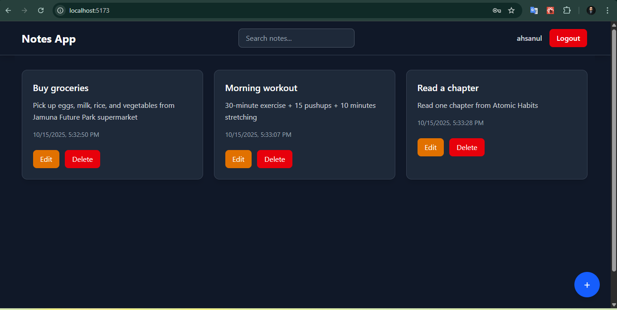This screenshot has width=617, height=310.
Task: Go back using the browser back arrow
Action: point(8,10)
